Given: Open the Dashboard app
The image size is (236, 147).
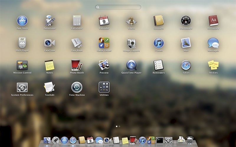Looking at the screenshot, I should point(186,21).
